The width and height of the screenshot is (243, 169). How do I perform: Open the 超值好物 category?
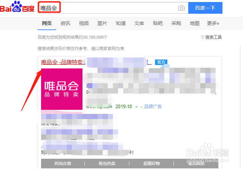point(151,164)
